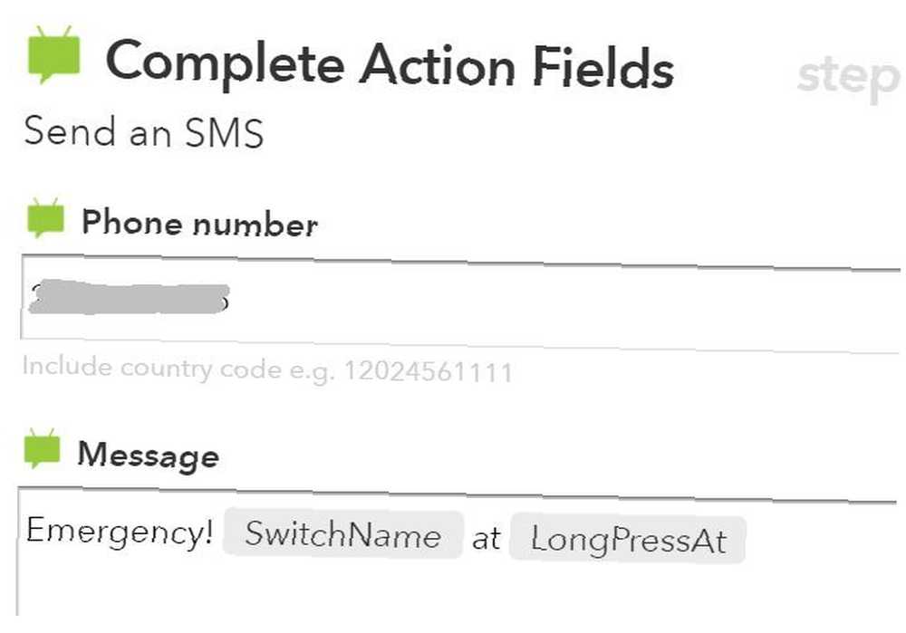This screenshot has width=906, height=633.
Task: Click the Android icon beside Phone number
Action: point(45,217)
